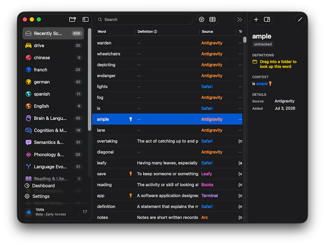The image size is (325, 246).
Task: Click the teal globe icon beside spanish
Action: pyautogui.click(x=28, y=94)
